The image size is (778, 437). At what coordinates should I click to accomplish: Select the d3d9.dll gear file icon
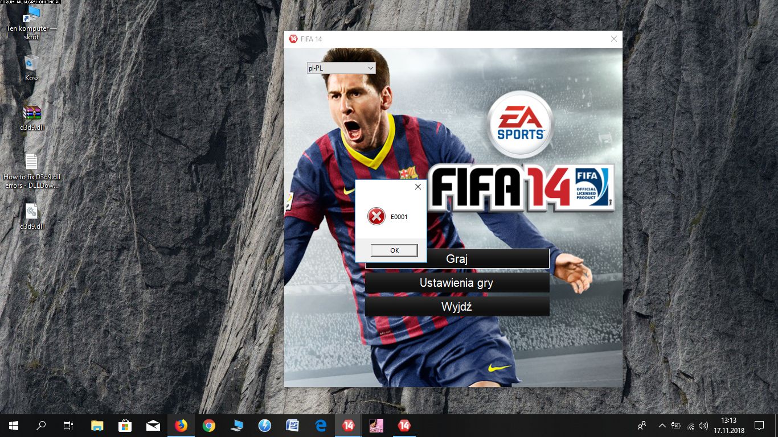point(32,216)
